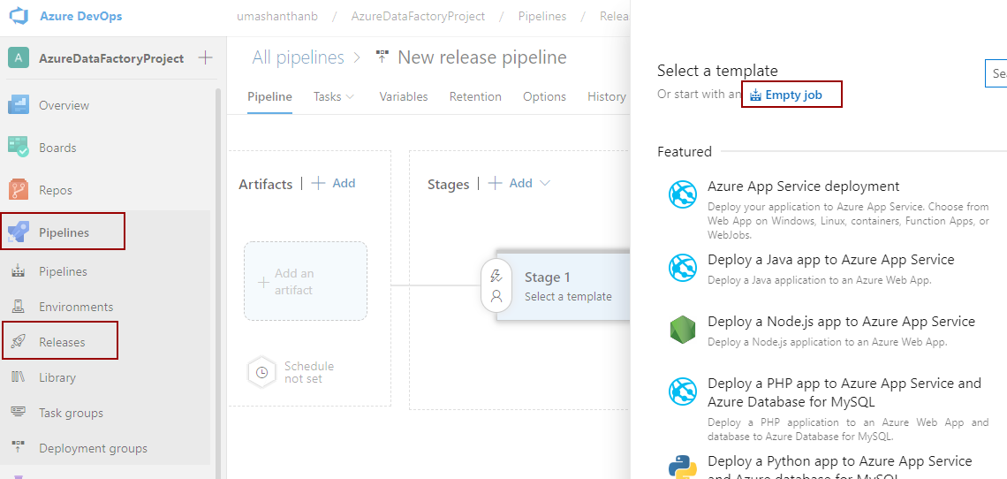Click Pipelines in the top breadcrumb
The width and height of the screenshot is (1007, 479).
pyautogui.click(x=542, y=16)
